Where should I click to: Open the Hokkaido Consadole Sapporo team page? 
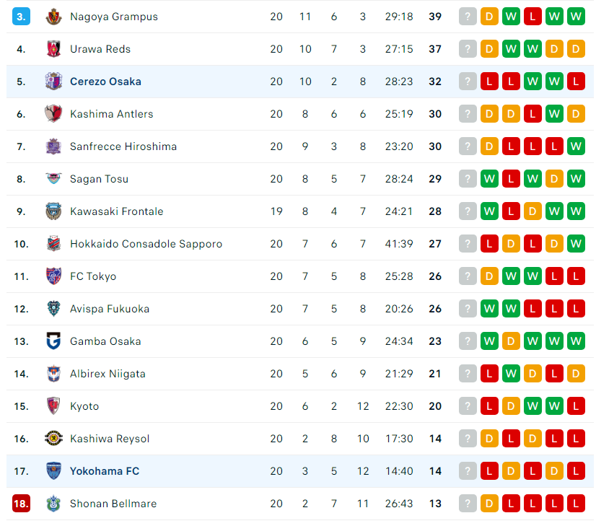coord(146,244)
